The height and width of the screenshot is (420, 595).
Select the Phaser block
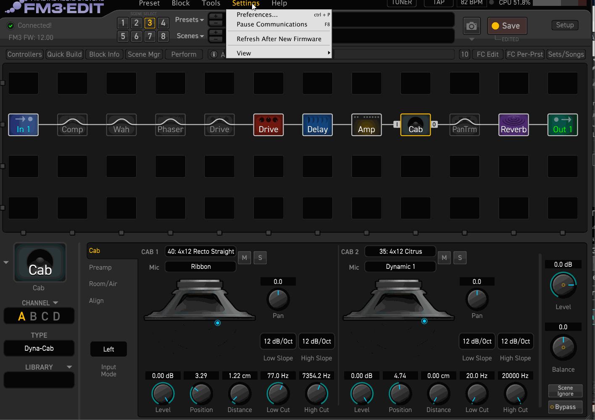click(x=170, y=125)
